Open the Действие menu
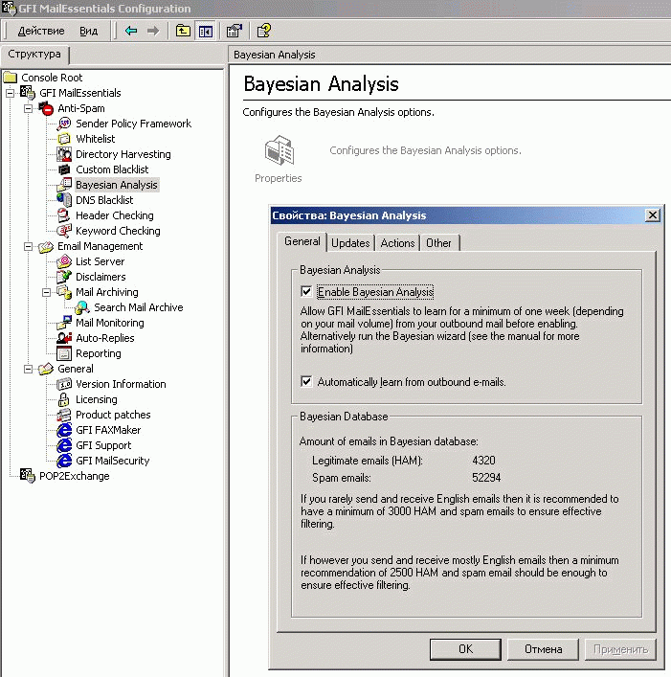The width and height of the screenshot is (671, 677). click(41, 31)
